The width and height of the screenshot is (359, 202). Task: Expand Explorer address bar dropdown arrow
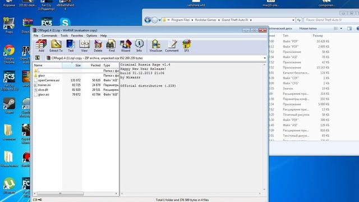point(293,20)
